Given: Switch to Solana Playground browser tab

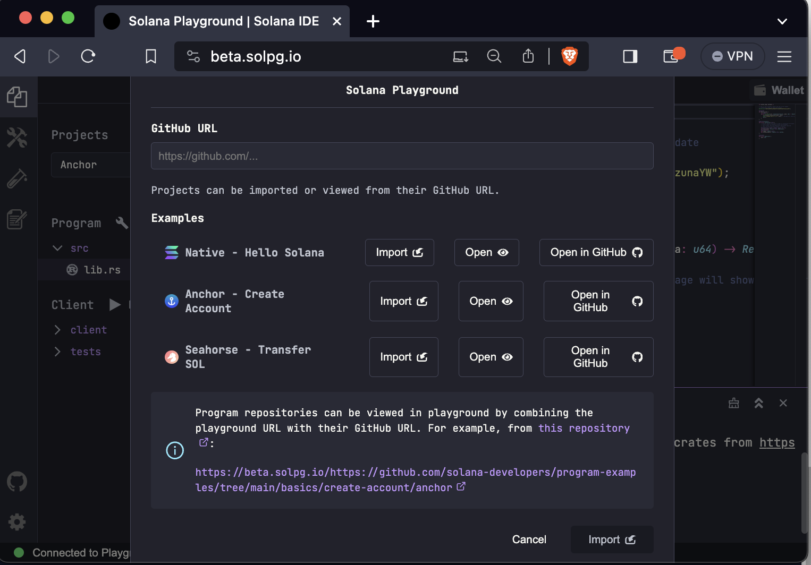Looking at the screenshot, I should [222, 21].
